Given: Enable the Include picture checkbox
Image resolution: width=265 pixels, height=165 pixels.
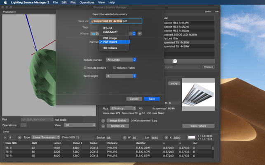Looking at the screenshot, I should [85, 68].
